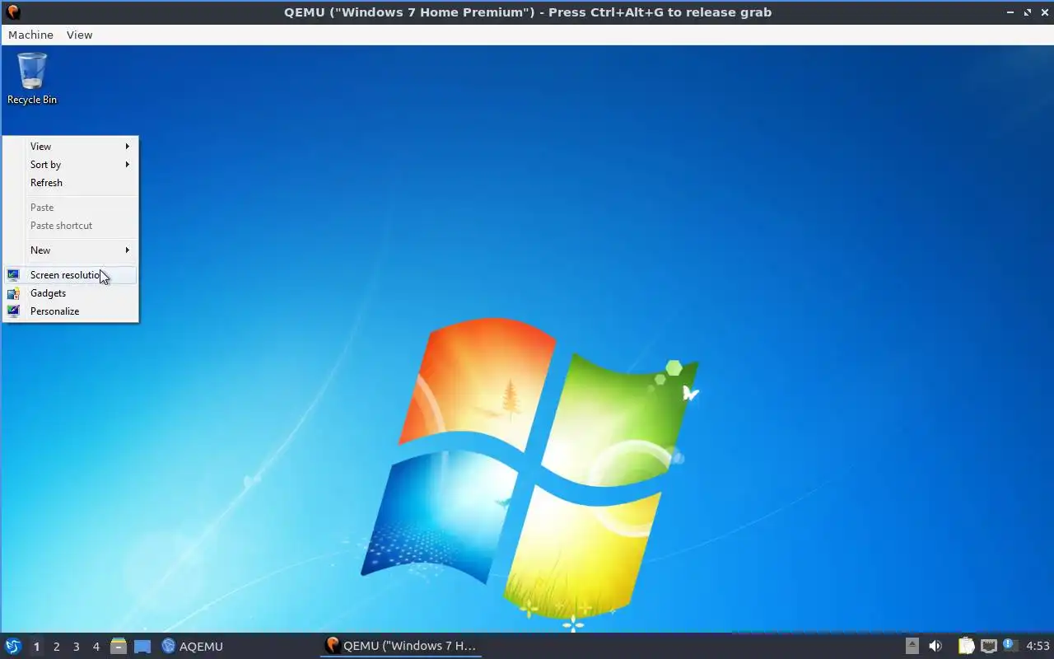1054x659 pixels.
Task: Click the Screen resolution monitor icon
Action: 13,275
